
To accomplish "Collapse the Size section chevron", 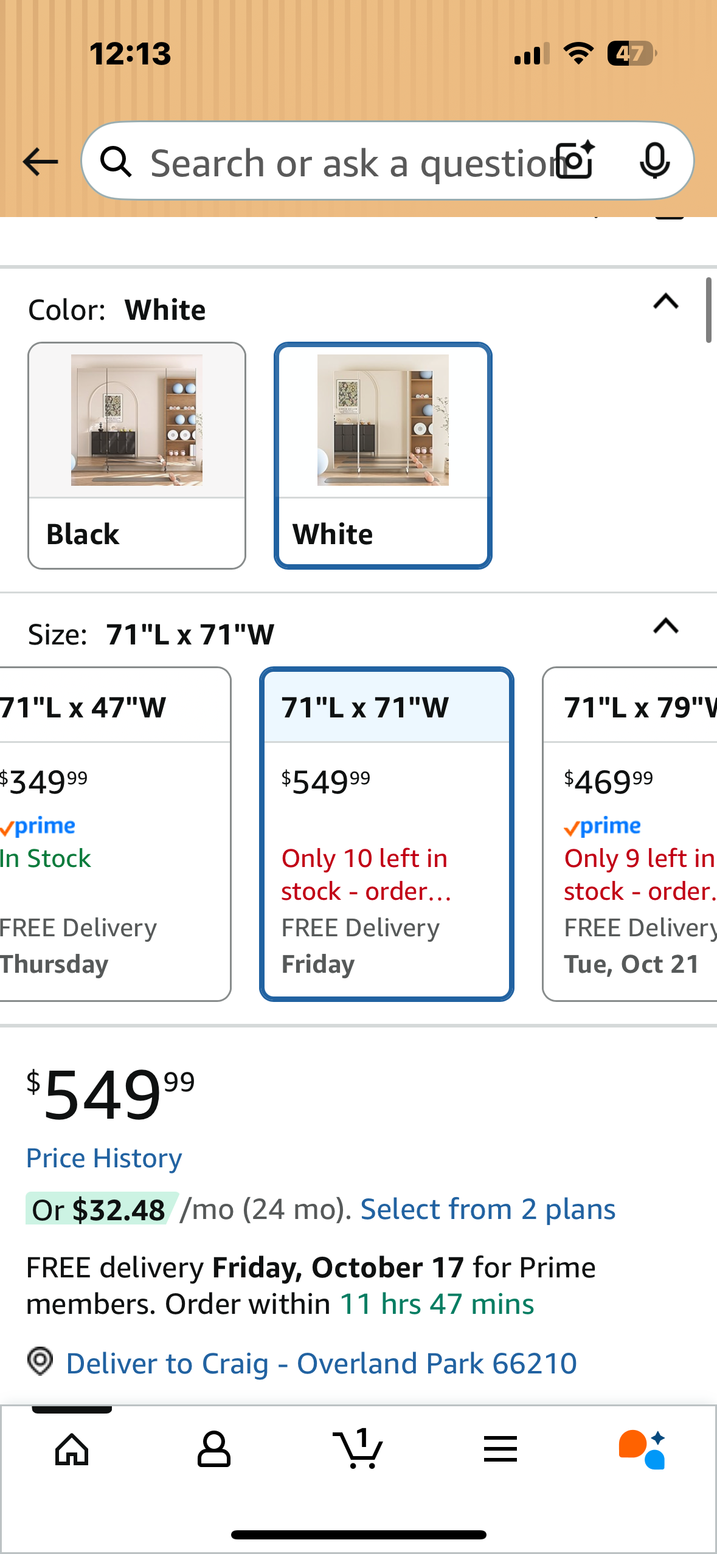I will [665, 626].
